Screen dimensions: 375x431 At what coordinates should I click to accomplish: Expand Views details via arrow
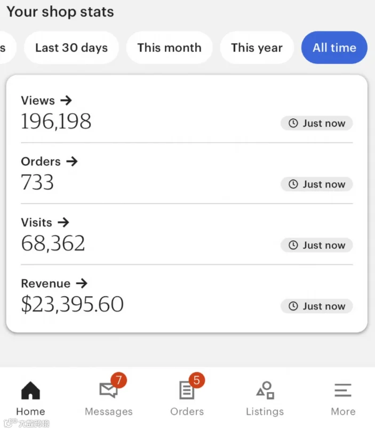click(x=66, y=100)
